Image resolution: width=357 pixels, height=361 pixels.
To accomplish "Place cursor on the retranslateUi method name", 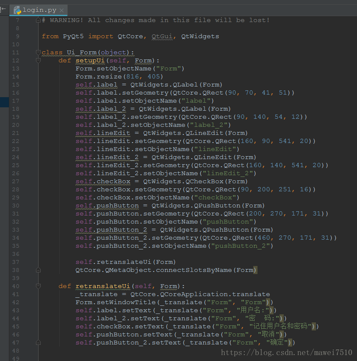I will tap(102, 286).
